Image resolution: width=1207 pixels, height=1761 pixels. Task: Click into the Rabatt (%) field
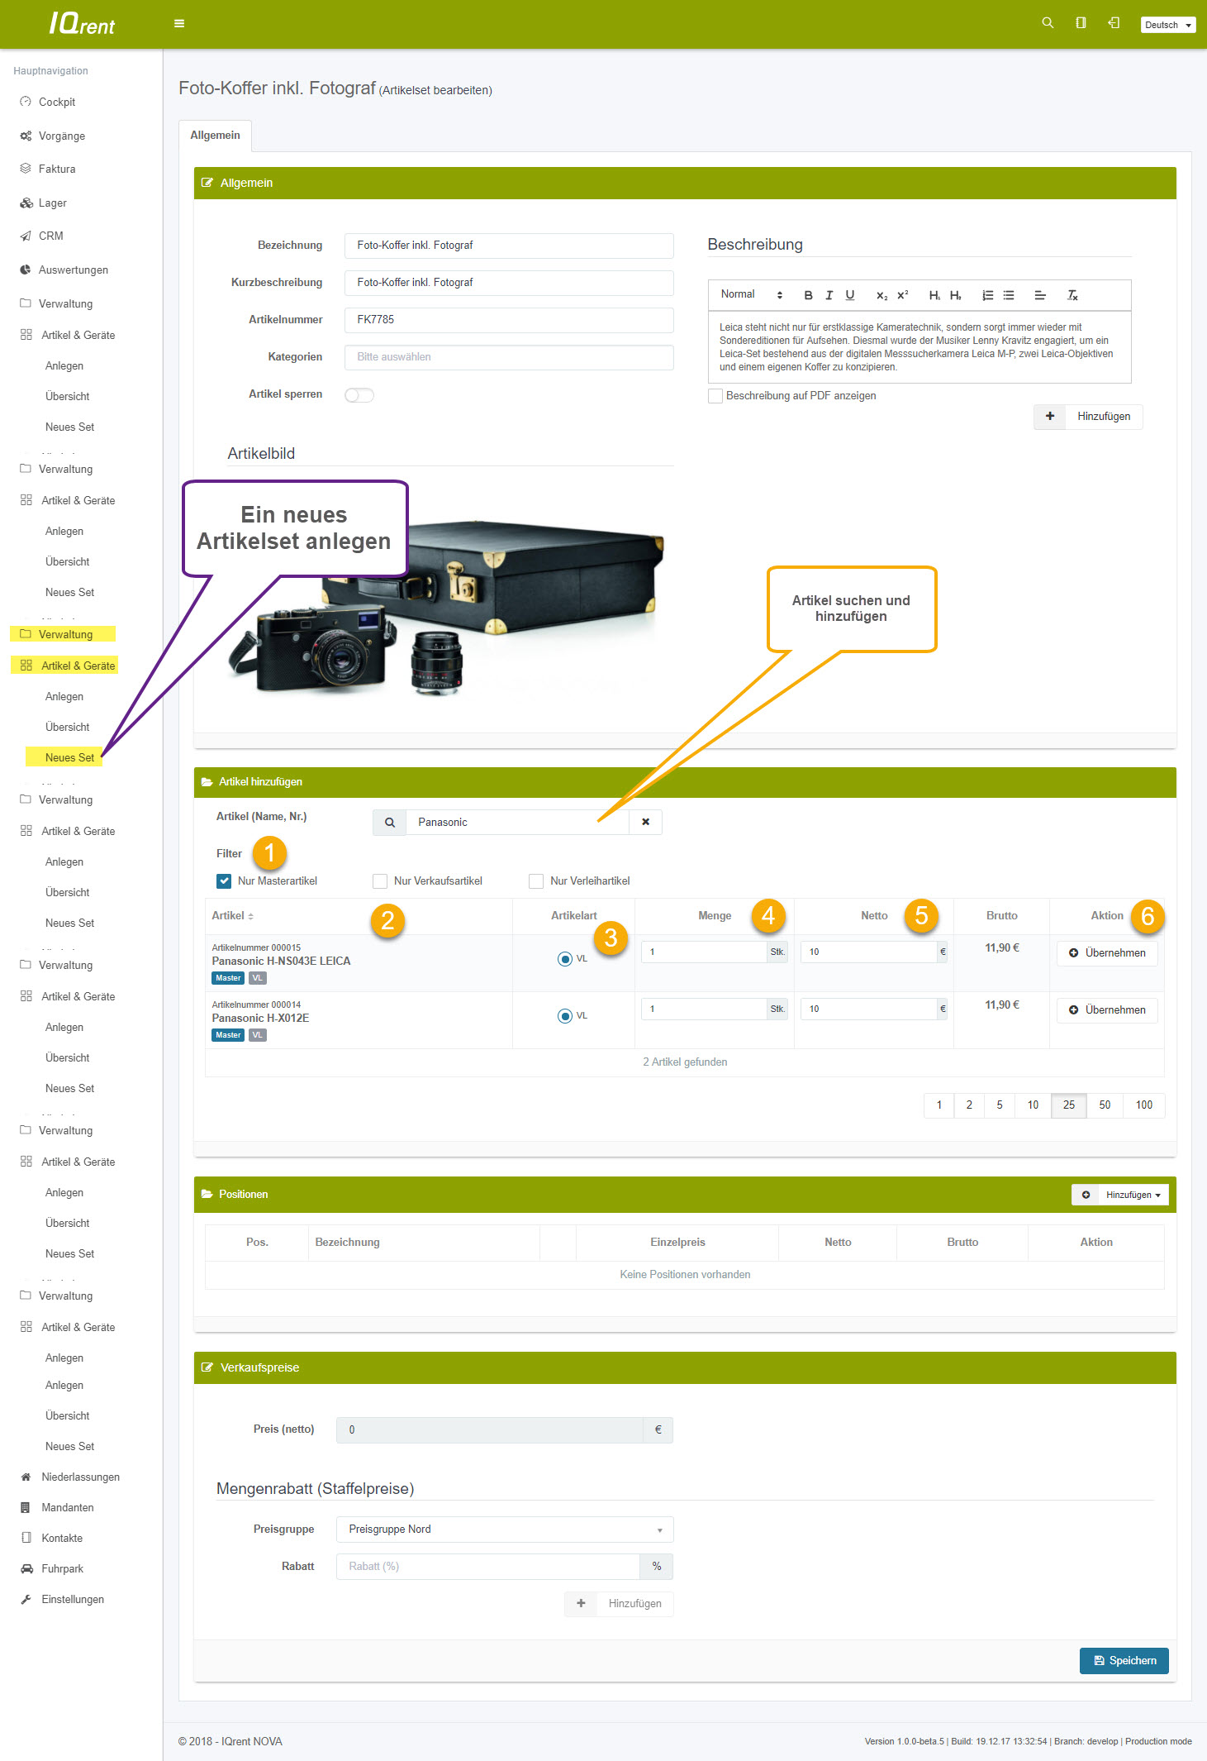pos(488,1567)
